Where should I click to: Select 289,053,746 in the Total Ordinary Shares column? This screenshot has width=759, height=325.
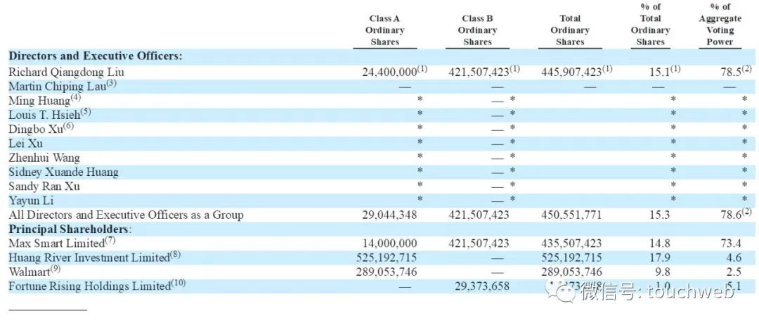click(x=571, y=272)
